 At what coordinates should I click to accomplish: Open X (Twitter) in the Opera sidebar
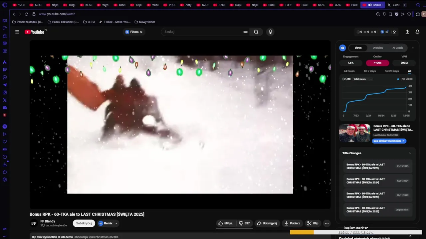coord(5,100)
